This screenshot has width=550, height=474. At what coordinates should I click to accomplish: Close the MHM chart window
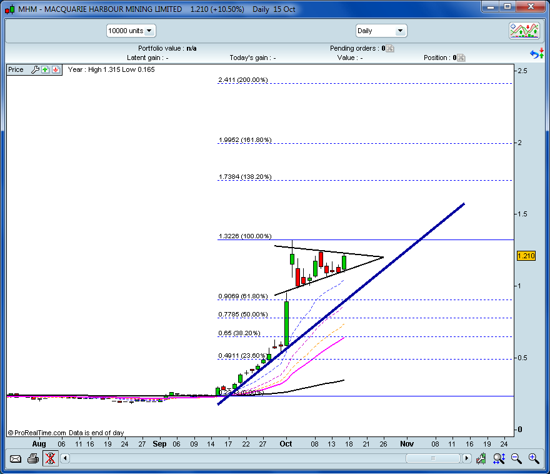[x=531, y=7]
